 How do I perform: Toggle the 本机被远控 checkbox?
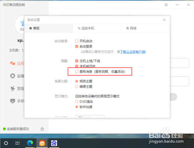coord(77,66)
